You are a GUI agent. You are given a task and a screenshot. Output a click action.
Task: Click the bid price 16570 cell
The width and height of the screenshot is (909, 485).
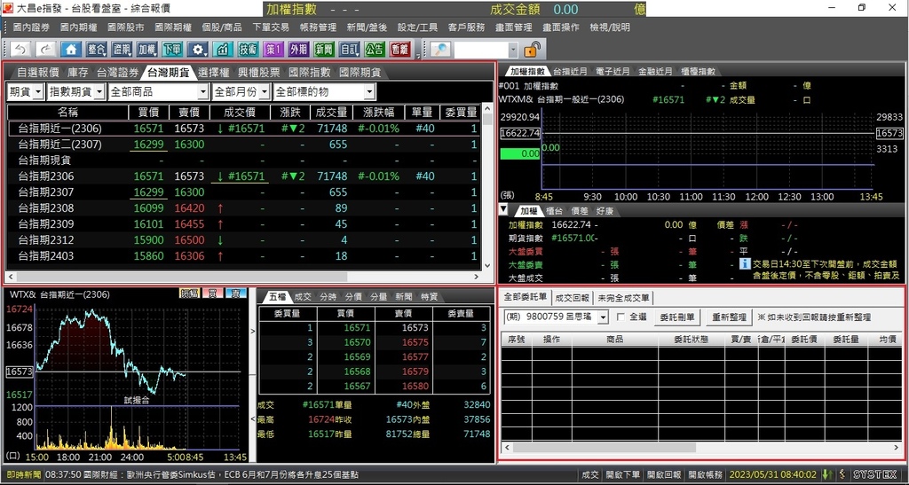(x=346, y=342)
